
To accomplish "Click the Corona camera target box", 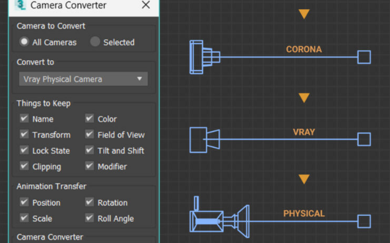I will tap(364, 57).
